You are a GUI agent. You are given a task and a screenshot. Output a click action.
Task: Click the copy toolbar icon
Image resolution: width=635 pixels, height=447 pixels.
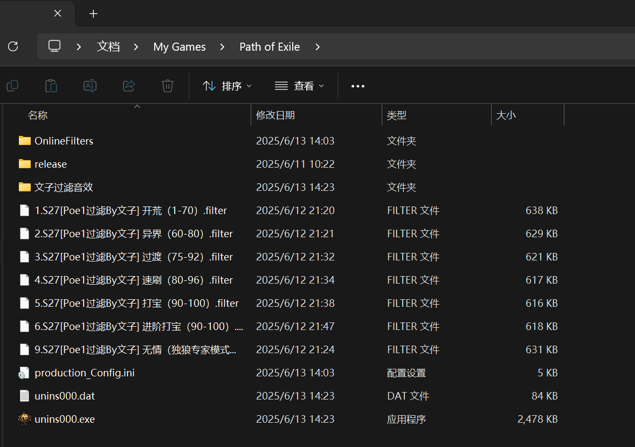point(12,86)
